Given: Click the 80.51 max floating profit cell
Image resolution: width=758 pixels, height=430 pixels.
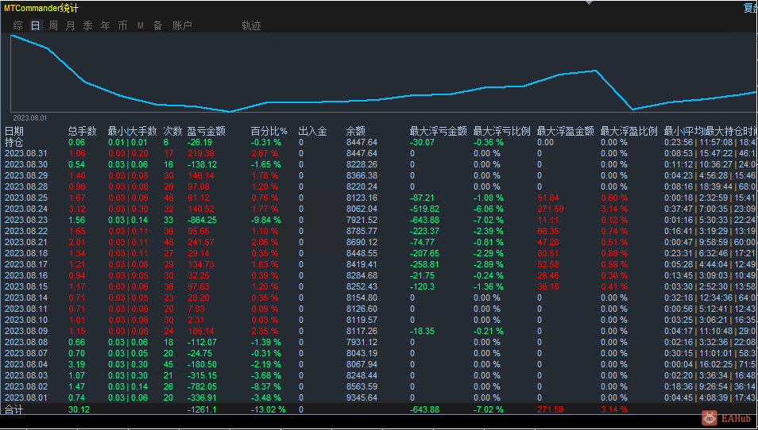Looking at the screenshot, I should click(x=547, y=253).
